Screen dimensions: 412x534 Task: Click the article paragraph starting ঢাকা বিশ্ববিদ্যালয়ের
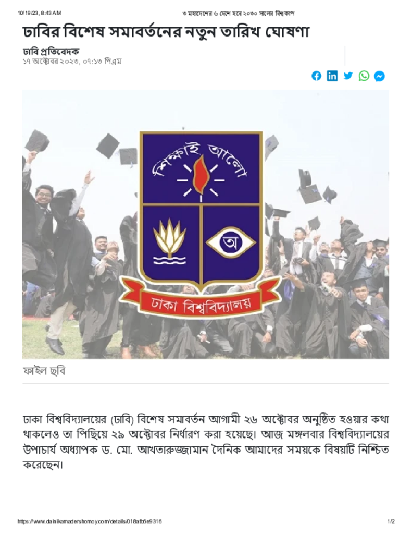coord(206,442)
